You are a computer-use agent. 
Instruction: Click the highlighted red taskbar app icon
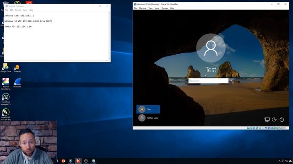tap(78, 161)
